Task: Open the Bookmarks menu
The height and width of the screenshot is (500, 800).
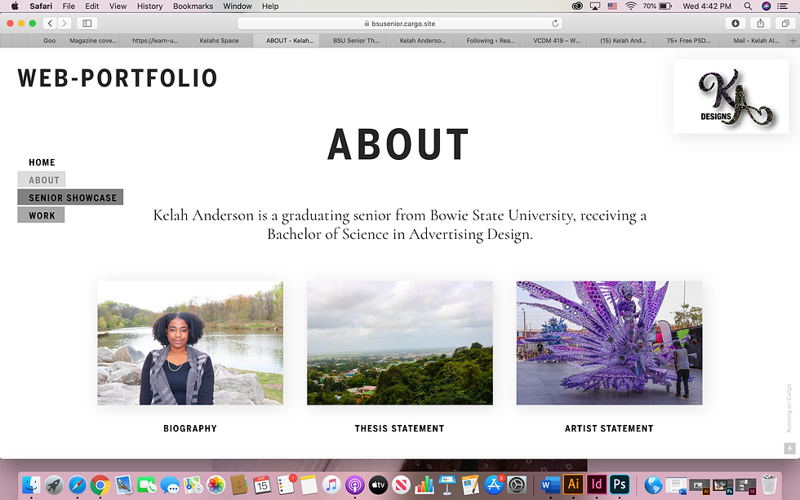Action: tap(193, 6)
